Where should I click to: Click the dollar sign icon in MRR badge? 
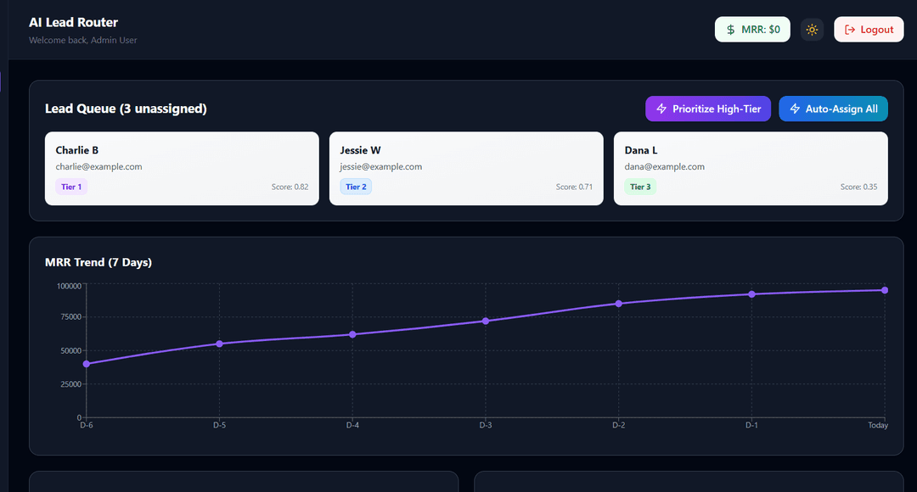(731, 30)
